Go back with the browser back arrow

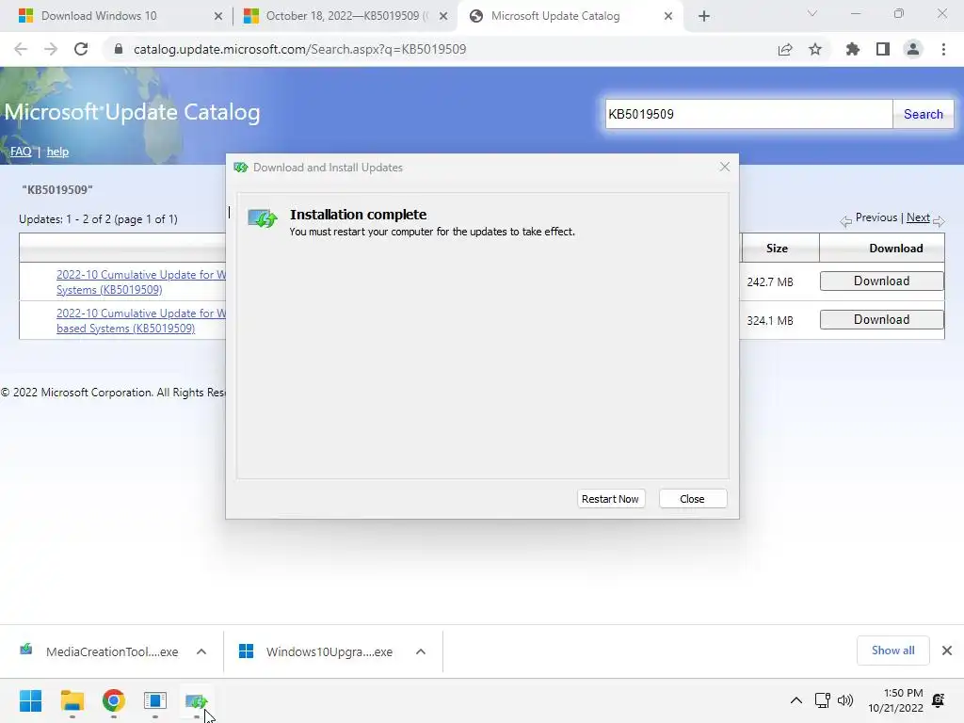pos(21,49)
